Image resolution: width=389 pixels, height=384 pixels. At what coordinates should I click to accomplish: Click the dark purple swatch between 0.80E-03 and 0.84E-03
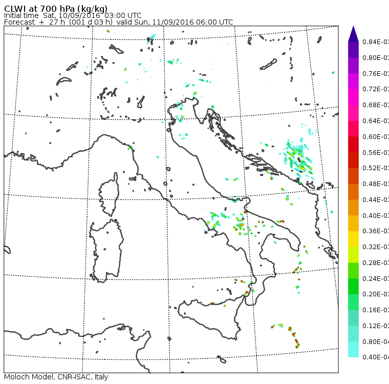tap(353, 50)
